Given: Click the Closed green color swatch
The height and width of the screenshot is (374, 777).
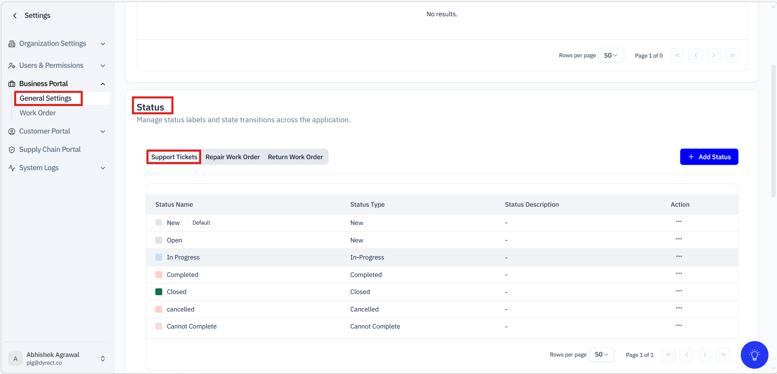Looking at the screenshot, I should pyautogui.click(x=159, y=292).
